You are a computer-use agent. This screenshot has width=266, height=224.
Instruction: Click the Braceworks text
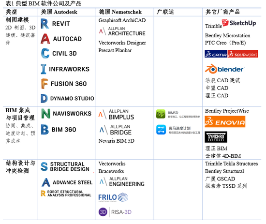(111, 171)
